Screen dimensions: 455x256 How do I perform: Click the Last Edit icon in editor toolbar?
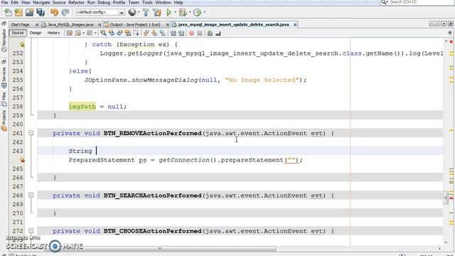pos(70,33)
